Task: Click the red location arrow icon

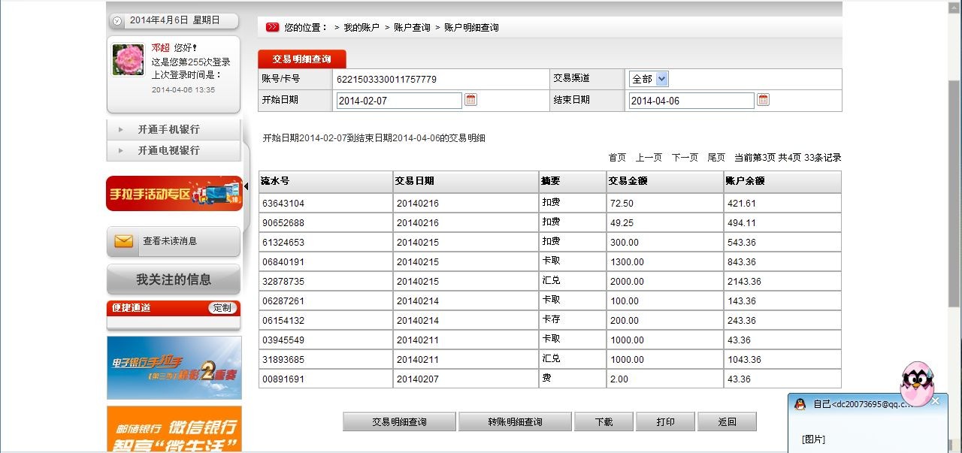Action: click(272, 27)
